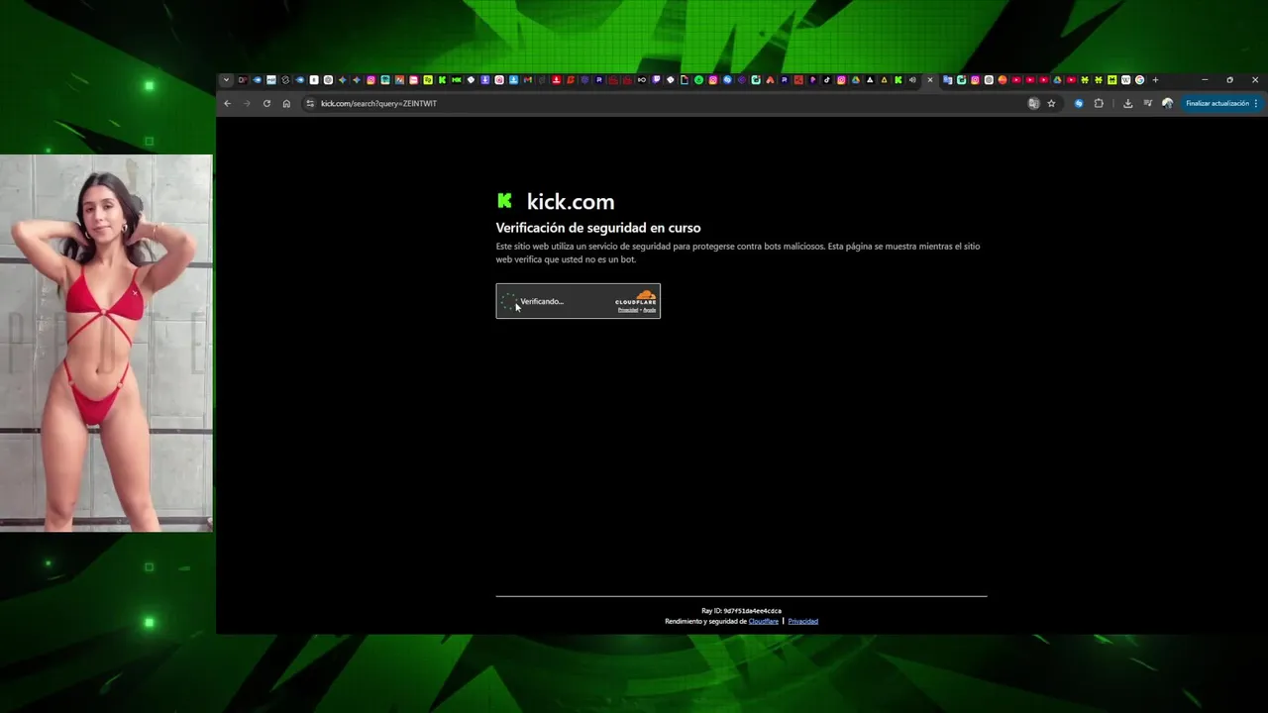Switch to the Twitch tab

click(656, 80)
